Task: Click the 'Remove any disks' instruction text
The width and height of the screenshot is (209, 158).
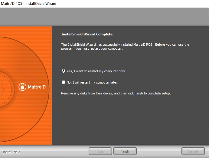Action: tap(116, 93)
